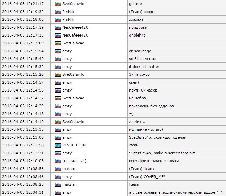Image resolution: width=226 pixels, height=196 pixels.
Task: Open the REVOLUTiON player name
Action: [74, 145]
